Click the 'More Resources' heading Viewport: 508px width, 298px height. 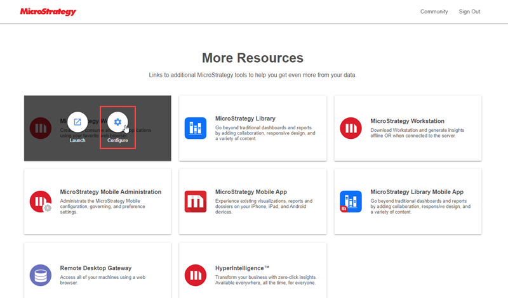[253, 58]
